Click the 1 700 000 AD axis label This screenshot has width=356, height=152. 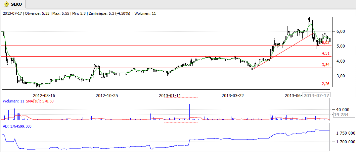pos(345,142)
